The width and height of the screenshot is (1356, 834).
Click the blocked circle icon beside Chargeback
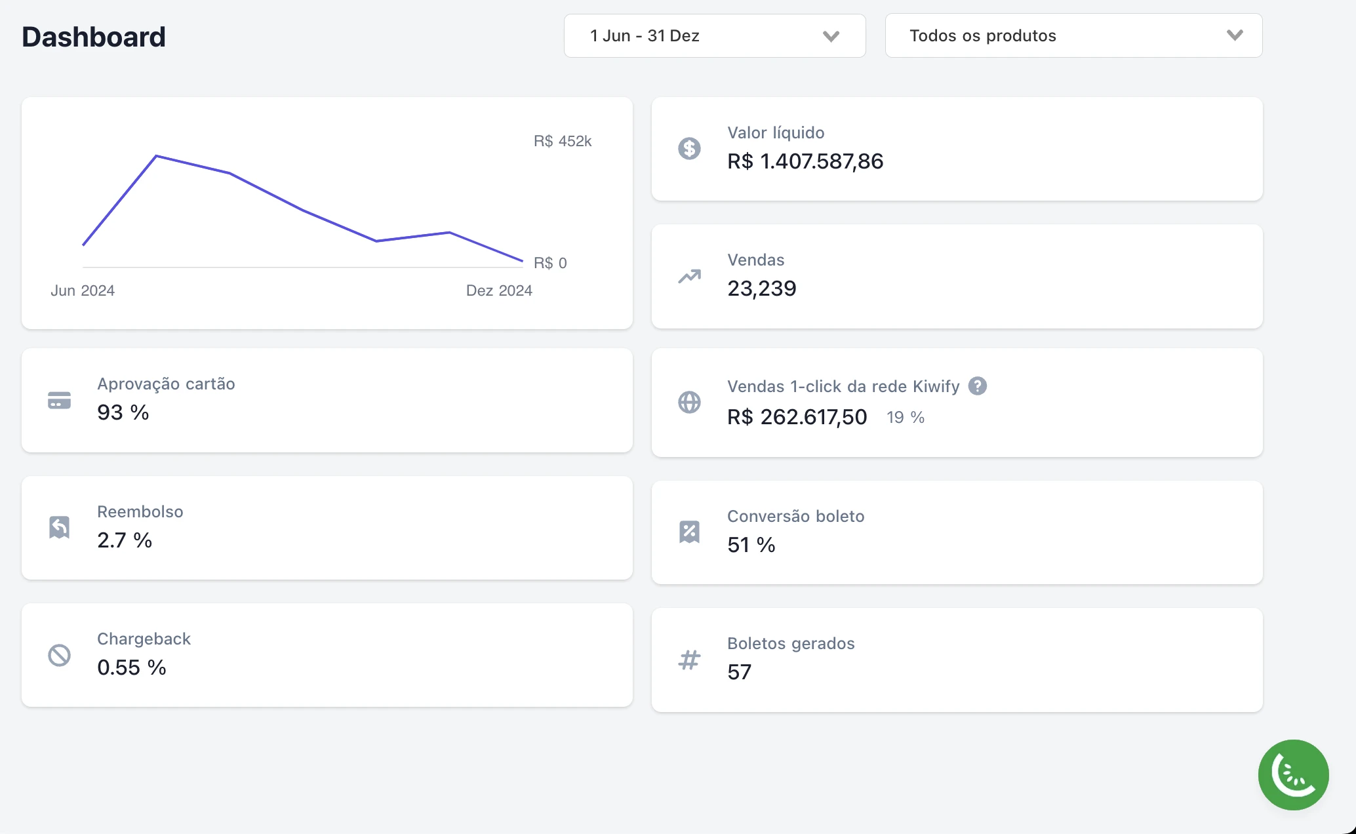point(60,654)
